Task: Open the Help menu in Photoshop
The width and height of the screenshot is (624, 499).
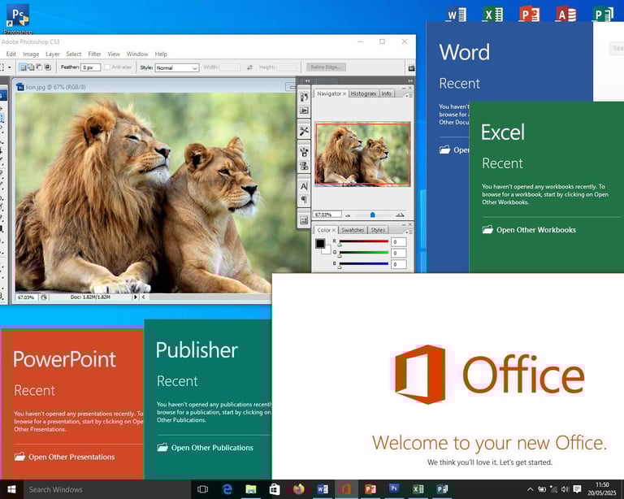Action: click(x=161, y=54)
